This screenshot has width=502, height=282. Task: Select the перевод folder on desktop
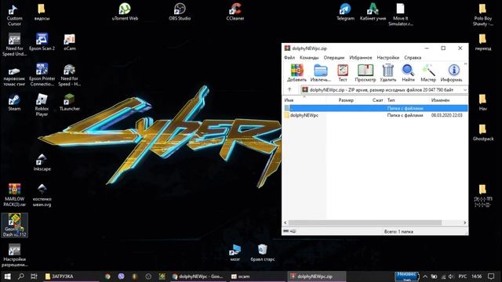[483, 42]
